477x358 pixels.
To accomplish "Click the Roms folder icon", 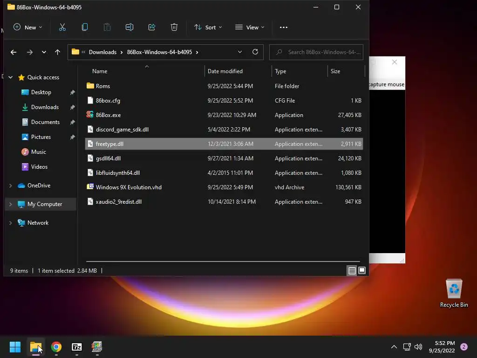I will click(x=90, y=86).
